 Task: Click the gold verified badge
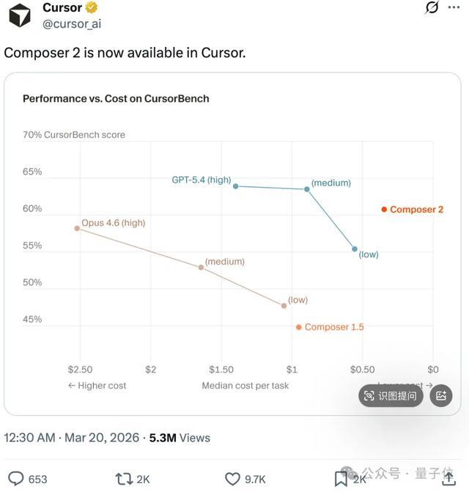pos(92,8)
